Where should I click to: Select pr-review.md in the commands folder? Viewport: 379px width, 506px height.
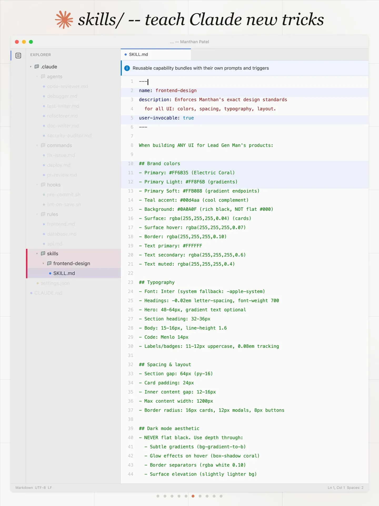[62, 175]
